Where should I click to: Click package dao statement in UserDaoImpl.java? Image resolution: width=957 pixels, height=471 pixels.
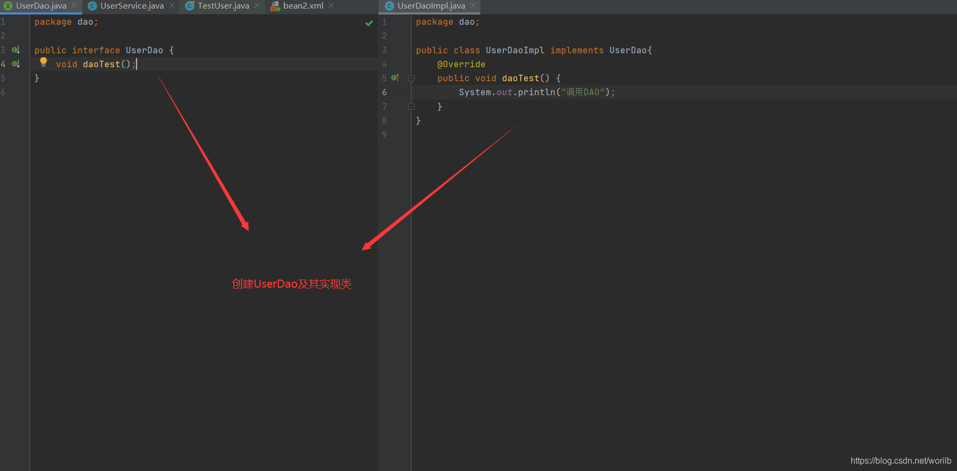point(448,22)
